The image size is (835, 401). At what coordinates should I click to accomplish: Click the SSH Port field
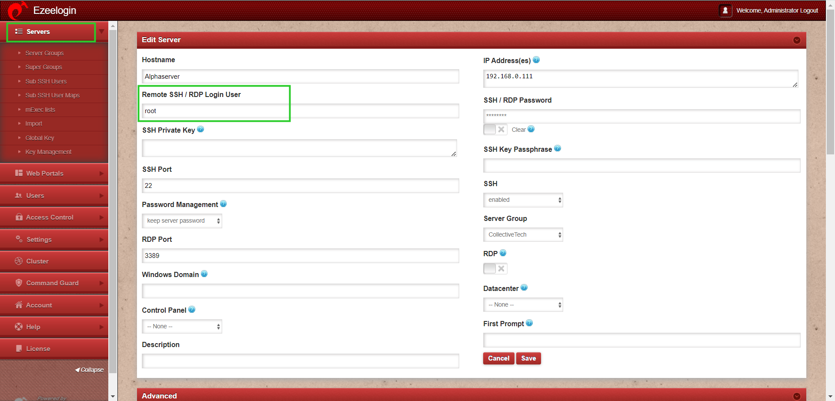coord(301,186)
